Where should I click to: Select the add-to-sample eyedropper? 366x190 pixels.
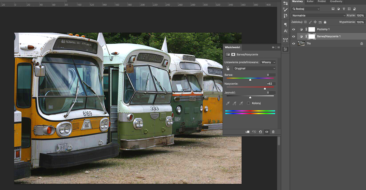pos(234,103)
